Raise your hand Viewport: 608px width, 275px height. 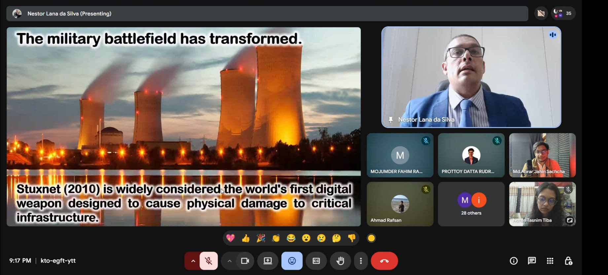click(340, 261)
